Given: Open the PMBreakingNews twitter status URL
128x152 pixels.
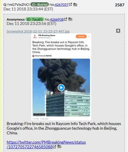Looking at the screenshot, I should pos(46,144).
